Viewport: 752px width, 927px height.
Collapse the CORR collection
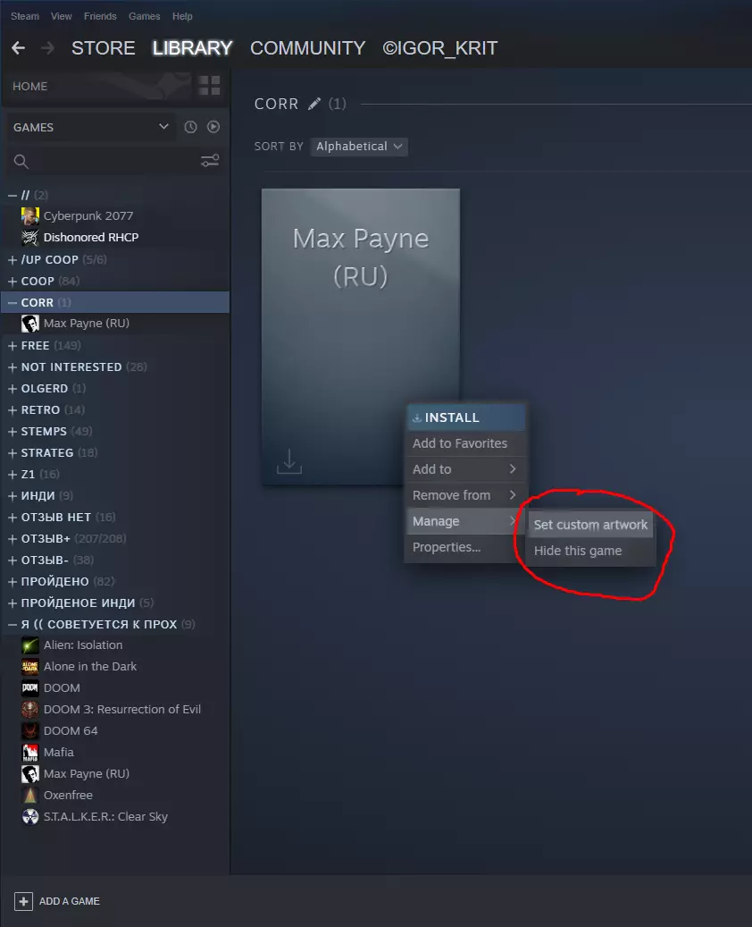[13, 303]
